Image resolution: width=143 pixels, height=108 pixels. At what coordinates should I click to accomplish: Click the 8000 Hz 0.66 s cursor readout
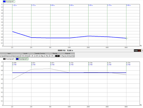[x=65, y=51]
